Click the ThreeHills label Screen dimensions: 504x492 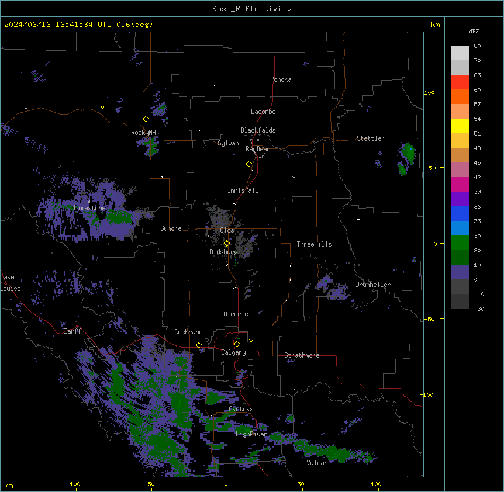[x=314, y=244]
